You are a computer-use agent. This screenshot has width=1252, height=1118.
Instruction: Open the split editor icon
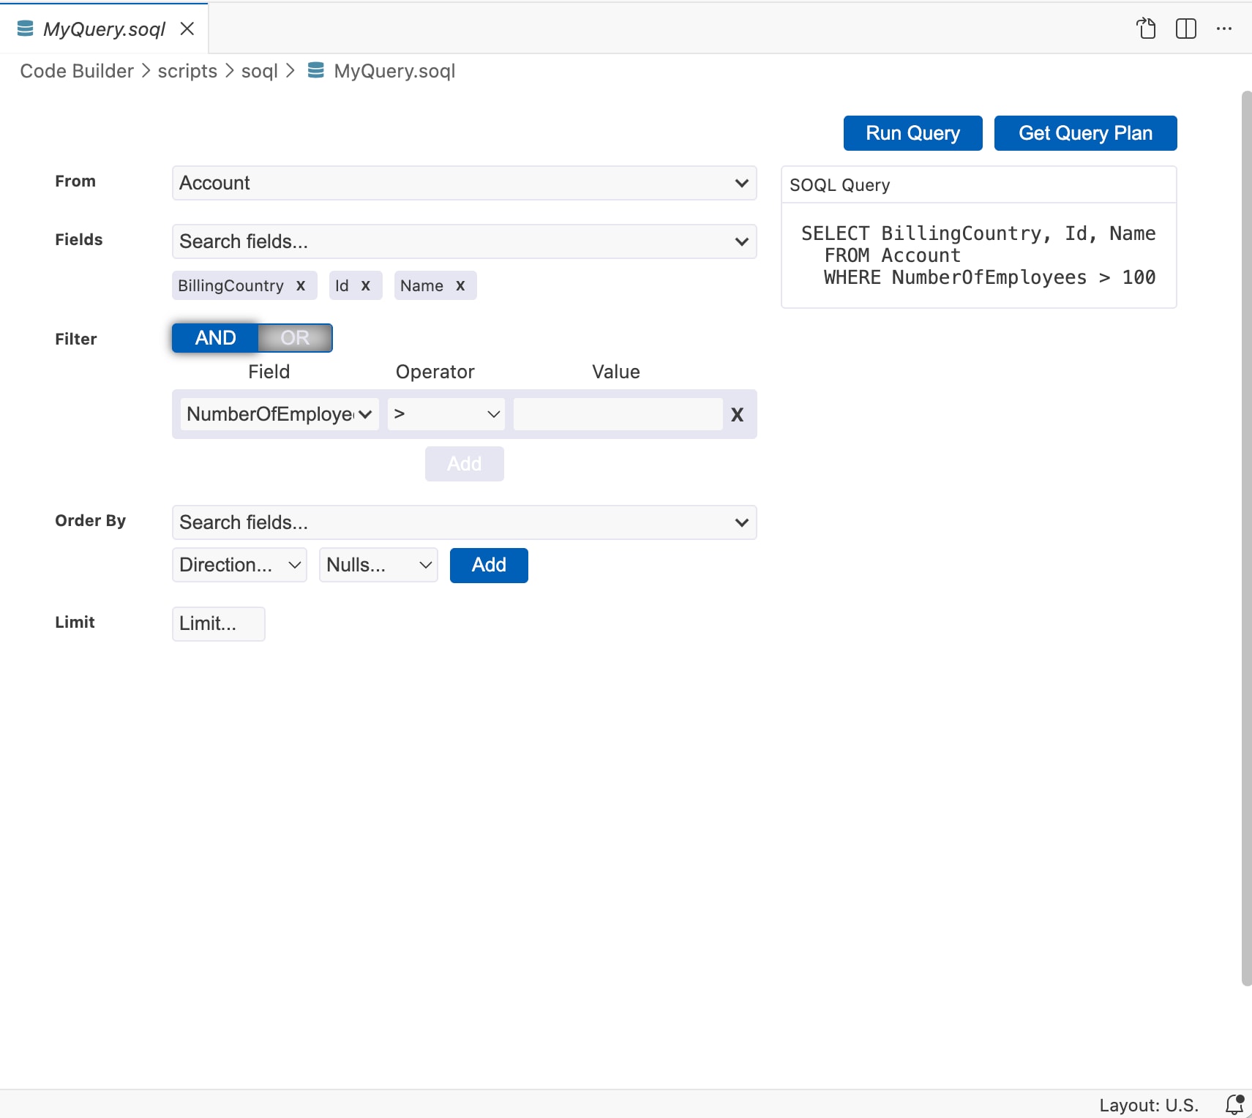point(1185,28)
